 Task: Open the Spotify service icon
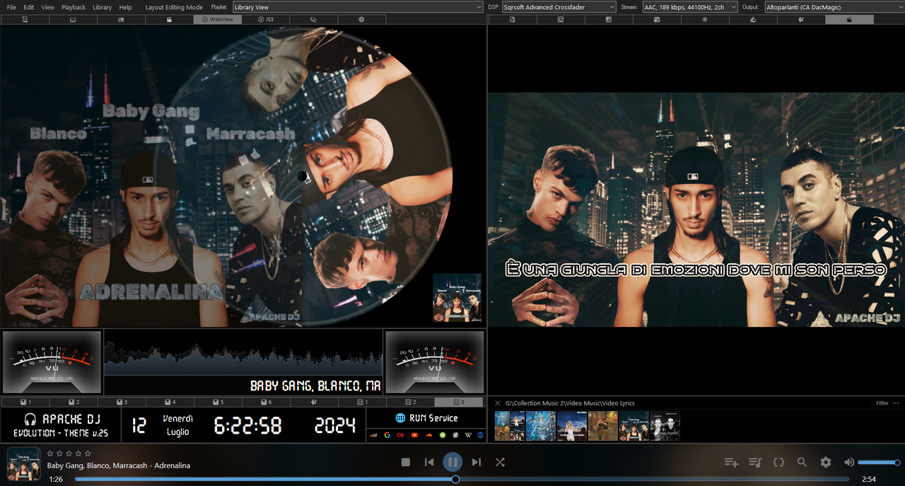(x=442, y=435)
